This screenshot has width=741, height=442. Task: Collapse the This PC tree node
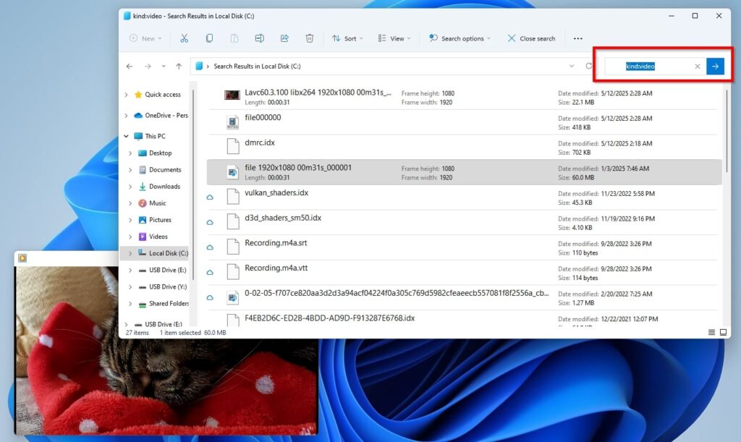(127, 136)
